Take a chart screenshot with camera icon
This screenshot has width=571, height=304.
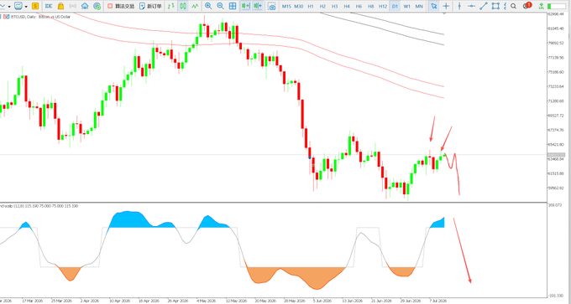(x=272, y=6)
